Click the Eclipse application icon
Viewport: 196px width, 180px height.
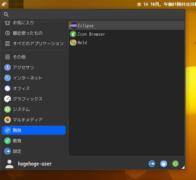(73, 26)
